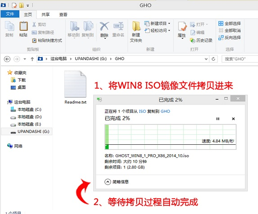This screenshot has height=214, width=258.
Task: Open the Customize Quick Access Toolbar dropdown
Action: click(x=28, y=5)
